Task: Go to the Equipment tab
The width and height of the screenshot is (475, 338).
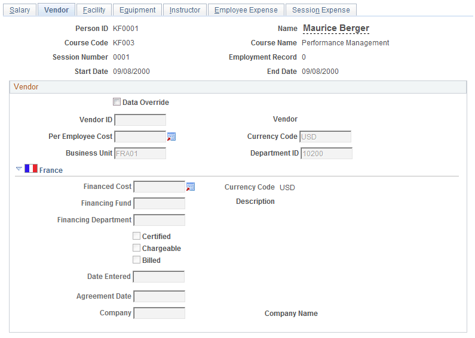Action: pos(137,10)
